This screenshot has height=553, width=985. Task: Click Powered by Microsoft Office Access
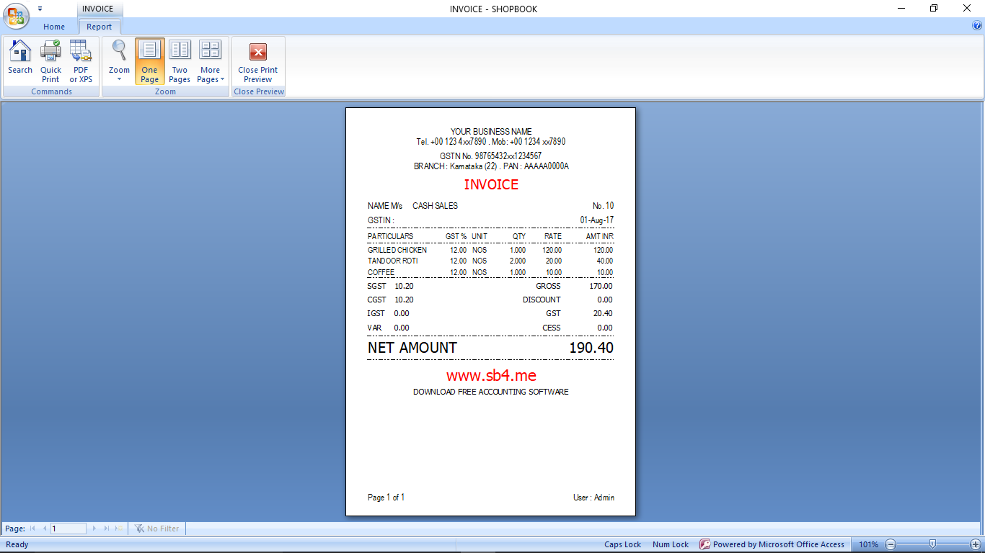(x=773, y=544)
